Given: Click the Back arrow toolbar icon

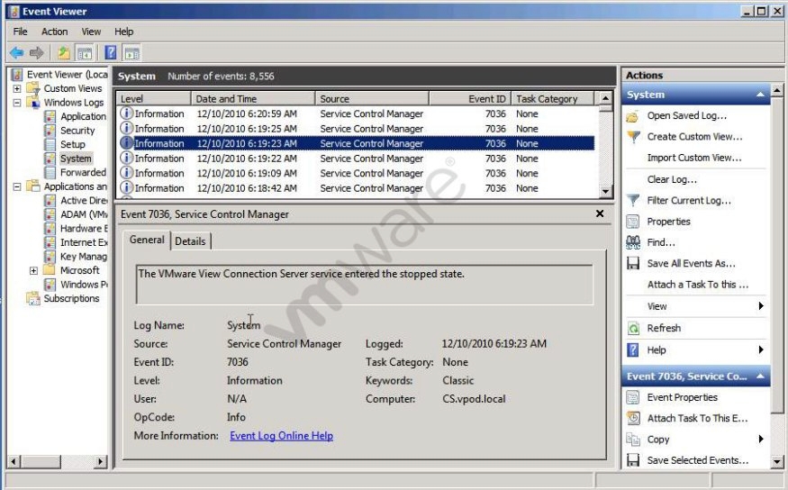Looking at the screenshot, I should point(16,52).
